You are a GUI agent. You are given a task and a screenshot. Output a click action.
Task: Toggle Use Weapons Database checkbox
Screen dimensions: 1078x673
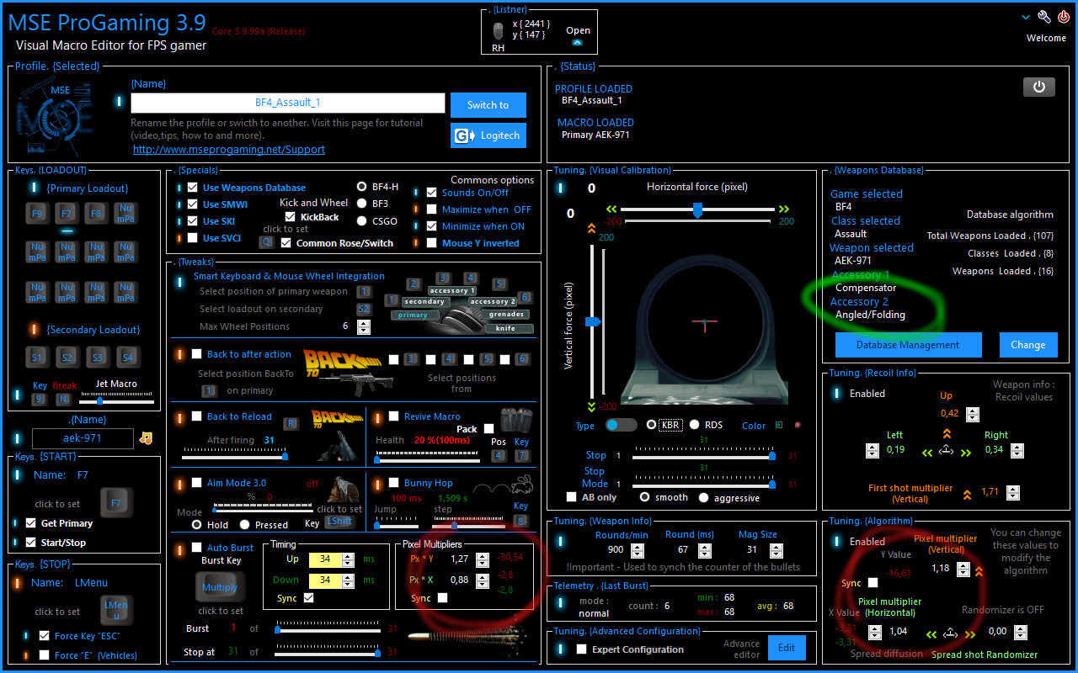(x=192, y=188)
